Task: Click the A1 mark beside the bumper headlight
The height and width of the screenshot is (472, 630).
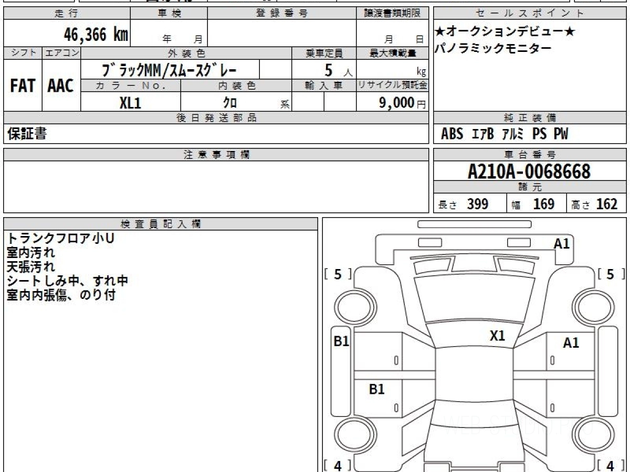Action: [562, 243]
